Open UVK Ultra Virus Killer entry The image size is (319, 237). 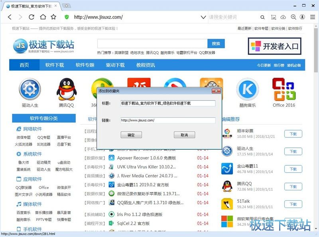pos(146,167)
